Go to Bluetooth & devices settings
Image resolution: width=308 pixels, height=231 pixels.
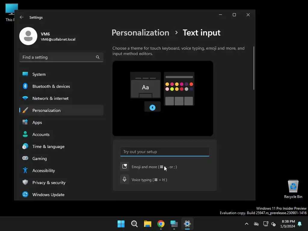point(61,86)
